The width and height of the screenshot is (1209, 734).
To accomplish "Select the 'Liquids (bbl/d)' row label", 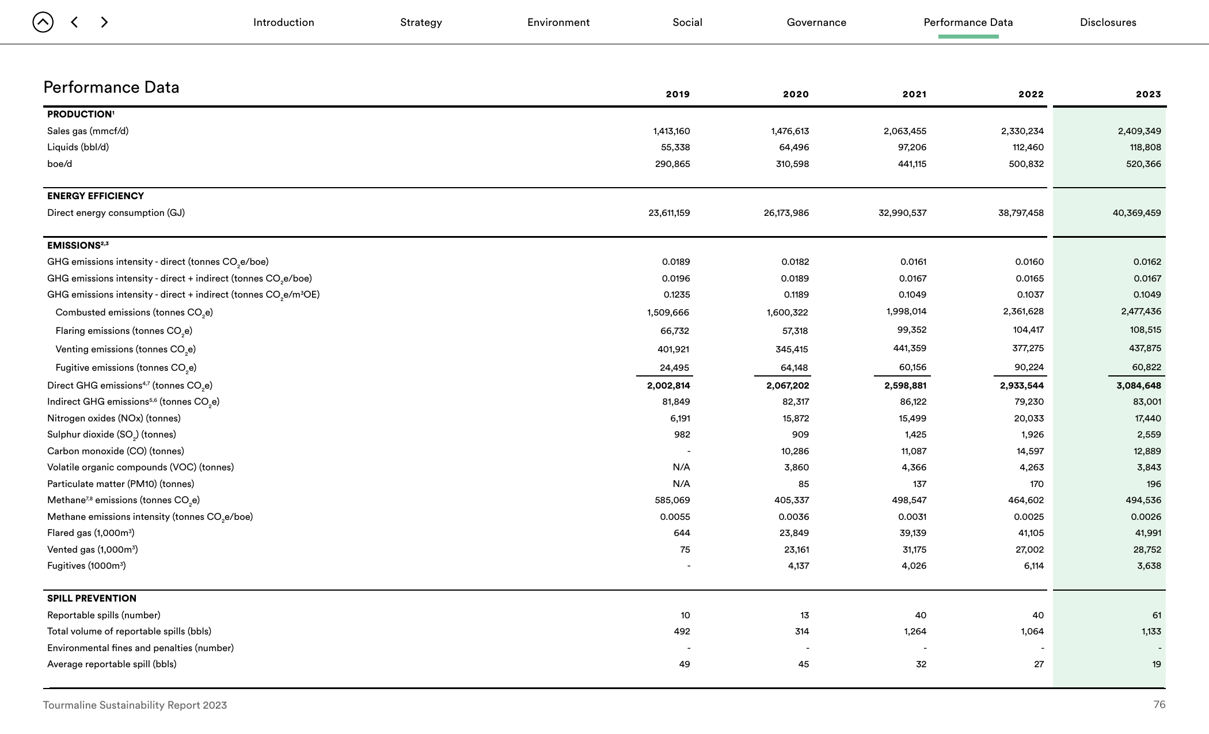I will [x=78, y=147].
